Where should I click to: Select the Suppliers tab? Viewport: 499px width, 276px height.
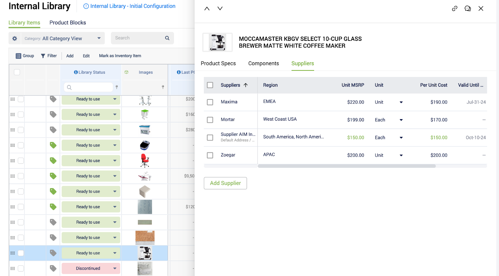(x=303, y=64)
